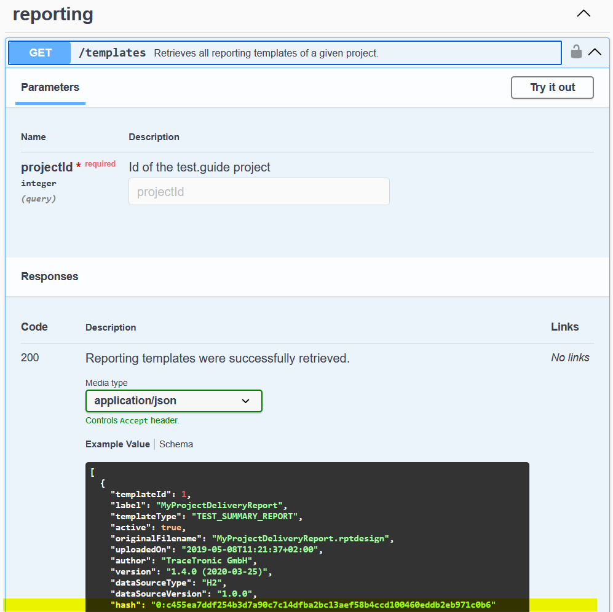613x612 pixels.
Task: Click the reporting section heading
Action: coord(53,14)
